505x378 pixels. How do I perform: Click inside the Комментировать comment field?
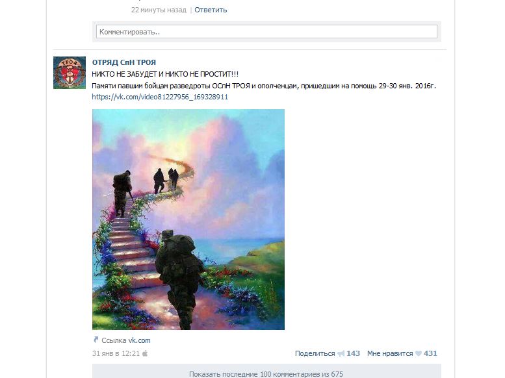266,32
